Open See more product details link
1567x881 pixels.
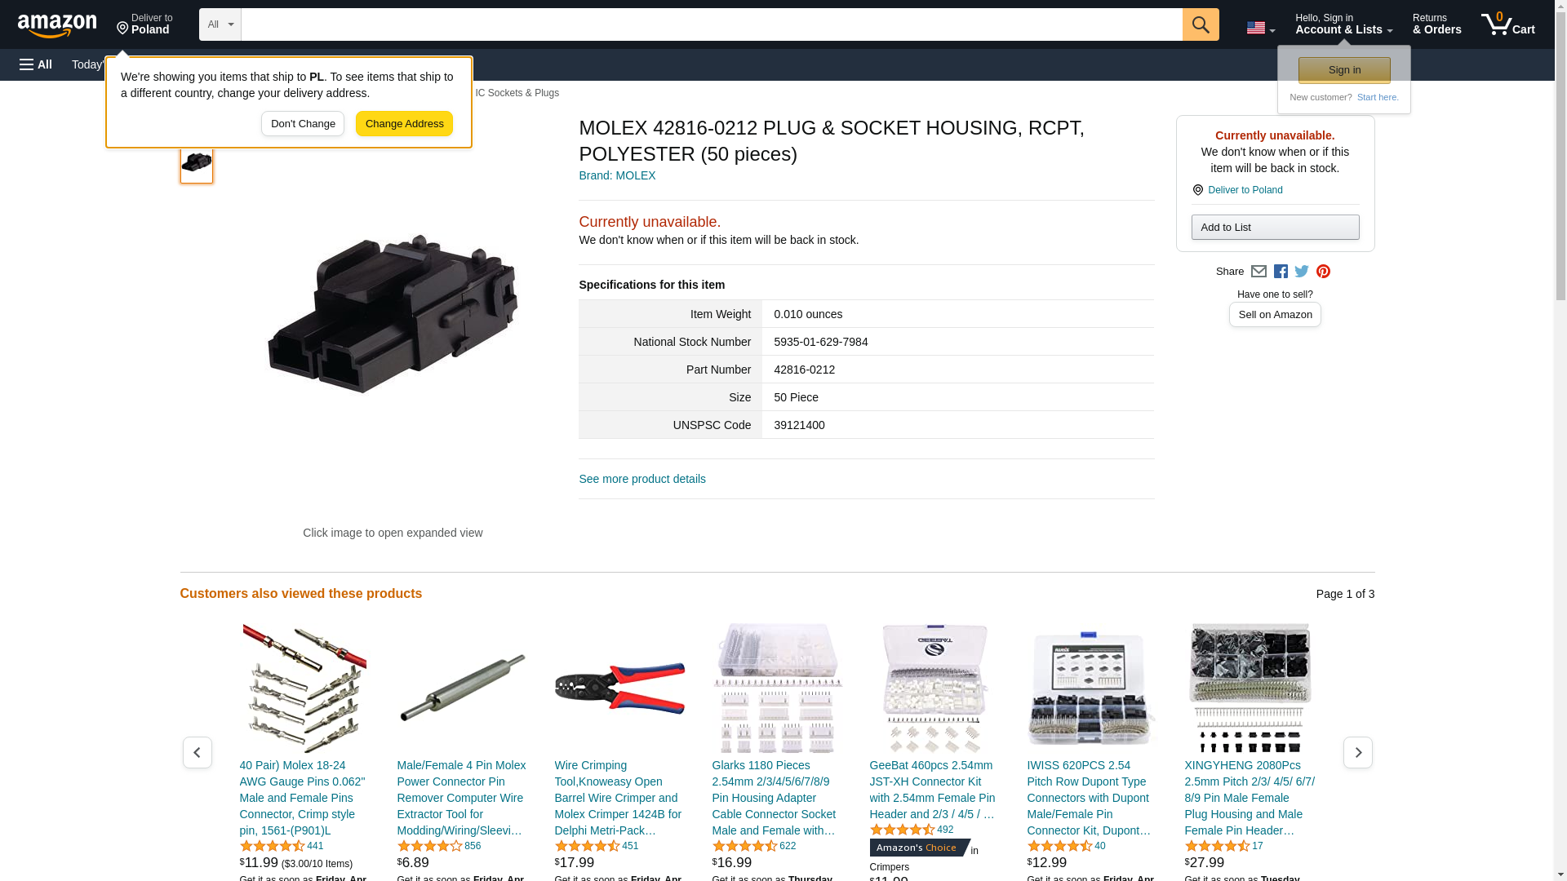pyautogui.click(x=642, y=479)
